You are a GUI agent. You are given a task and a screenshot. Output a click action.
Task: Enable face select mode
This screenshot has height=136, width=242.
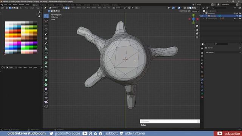[x=69, y=8]
